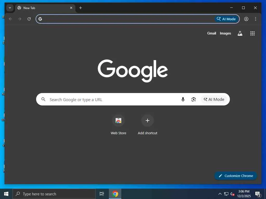The height and width of the screenshot is (199, 266).
Task: Open the Gmail link
Action: point(211,33)
